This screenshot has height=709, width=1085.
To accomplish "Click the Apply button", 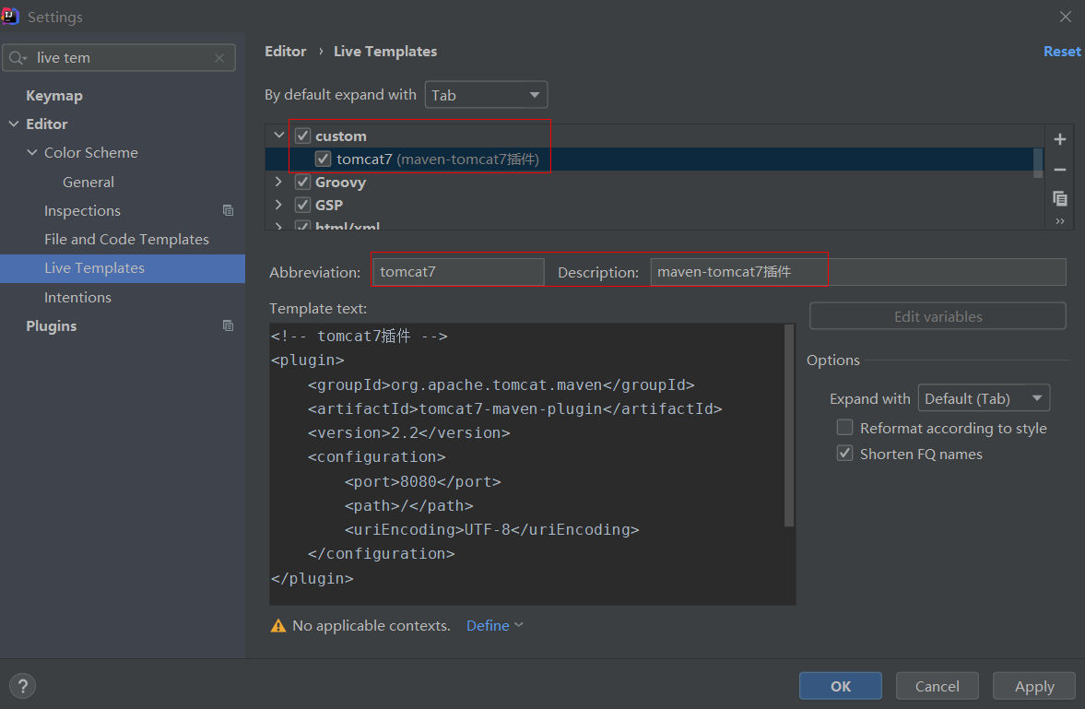I will (x=1033, y=686).
